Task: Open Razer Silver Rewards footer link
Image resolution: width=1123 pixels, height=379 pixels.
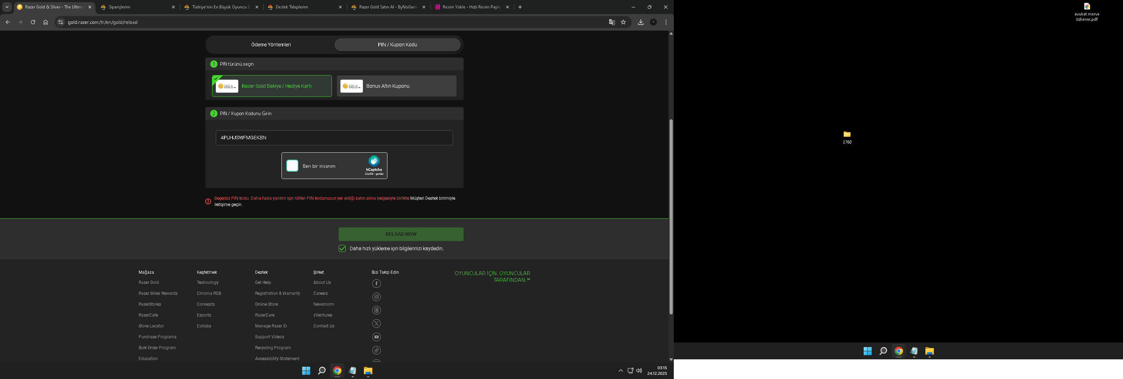Action: (x=158, y=293)
